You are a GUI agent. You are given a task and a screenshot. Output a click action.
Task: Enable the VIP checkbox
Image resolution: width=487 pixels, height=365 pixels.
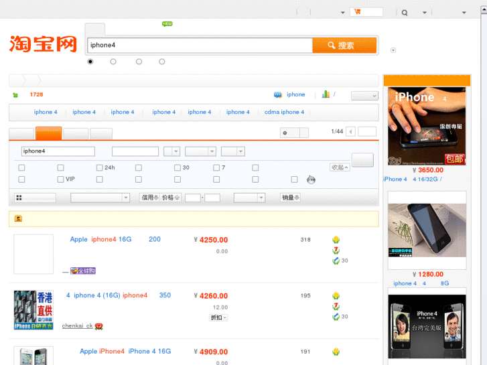point(60,179)
